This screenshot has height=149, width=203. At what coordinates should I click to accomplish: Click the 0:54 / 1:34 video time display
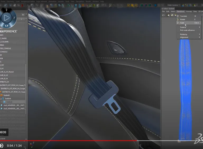click(14, 146)
